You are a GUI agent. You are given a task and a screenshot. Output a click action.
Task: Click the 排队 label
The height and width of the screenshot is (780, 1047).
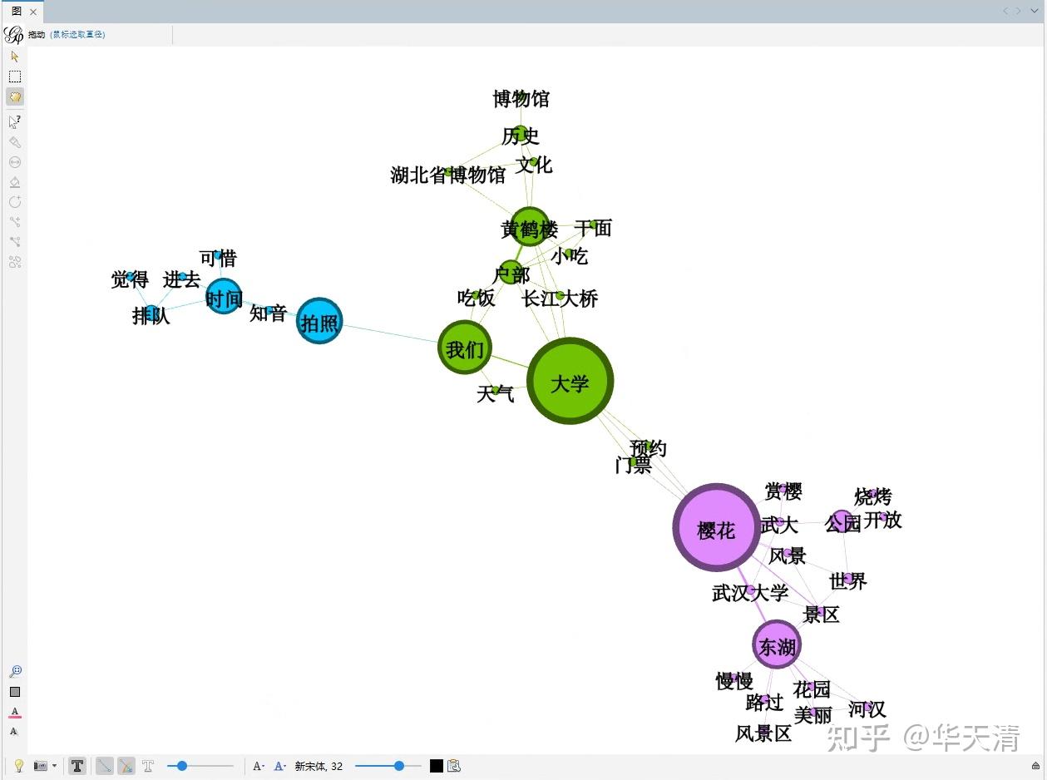tap(151, 316)
